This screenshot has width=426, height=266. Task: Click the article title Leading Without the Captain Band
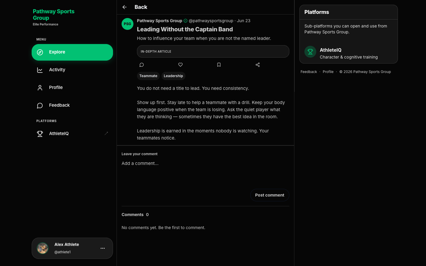(185, 29)
